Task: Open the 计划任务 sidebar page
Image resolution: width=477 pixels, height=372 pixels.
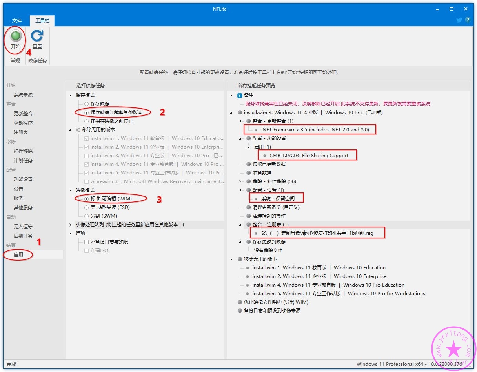Action: (x=23, y=161)
